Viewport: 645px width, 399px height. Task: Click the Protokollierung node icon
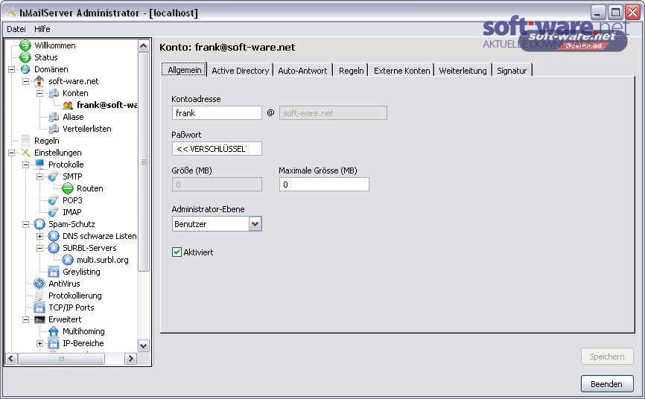click(x=39, y=296)
